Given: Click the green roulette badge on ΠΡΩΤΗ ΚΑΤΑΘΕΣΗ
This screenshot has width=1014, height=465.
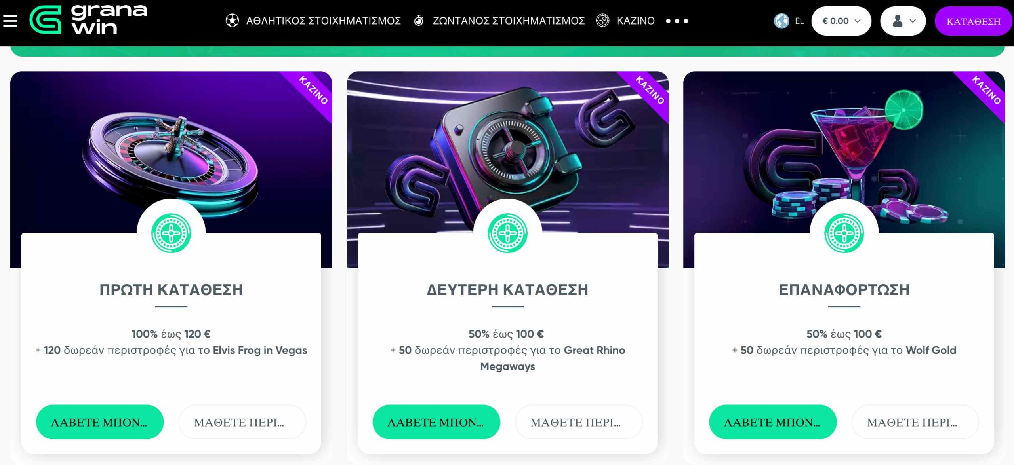Looking at the screenshot, I should click(171, 233).
